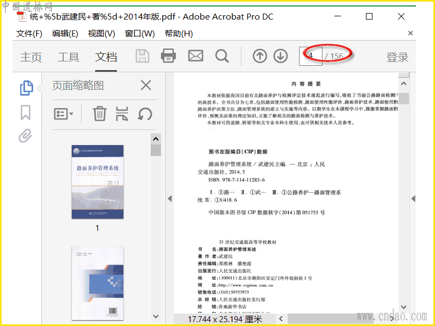Click the save disk icon
The image size is (435, 326).
[142, 57]
